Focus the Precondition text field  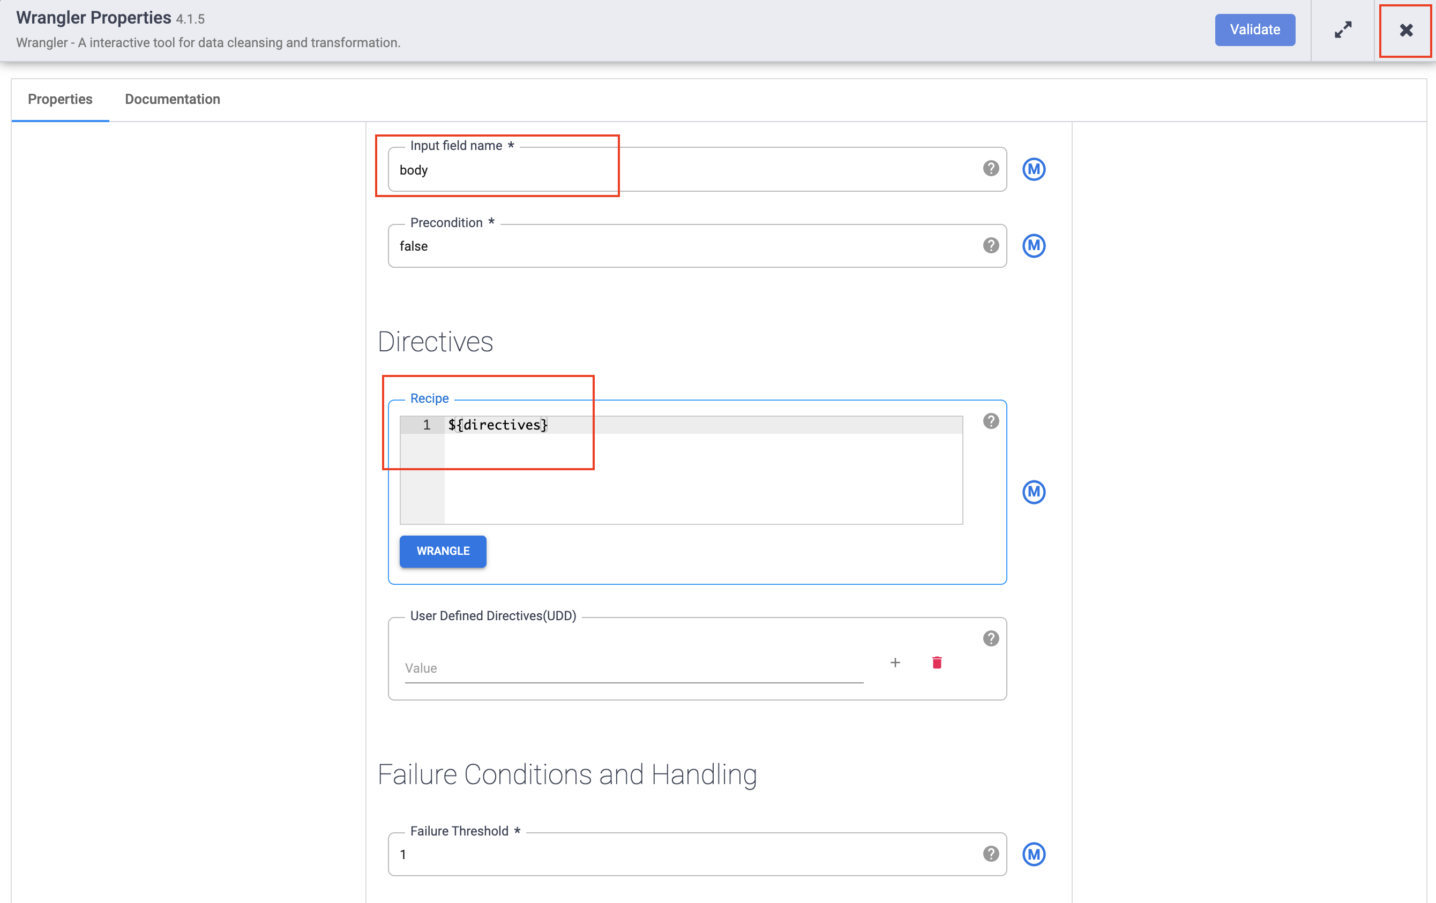(686, 247)
